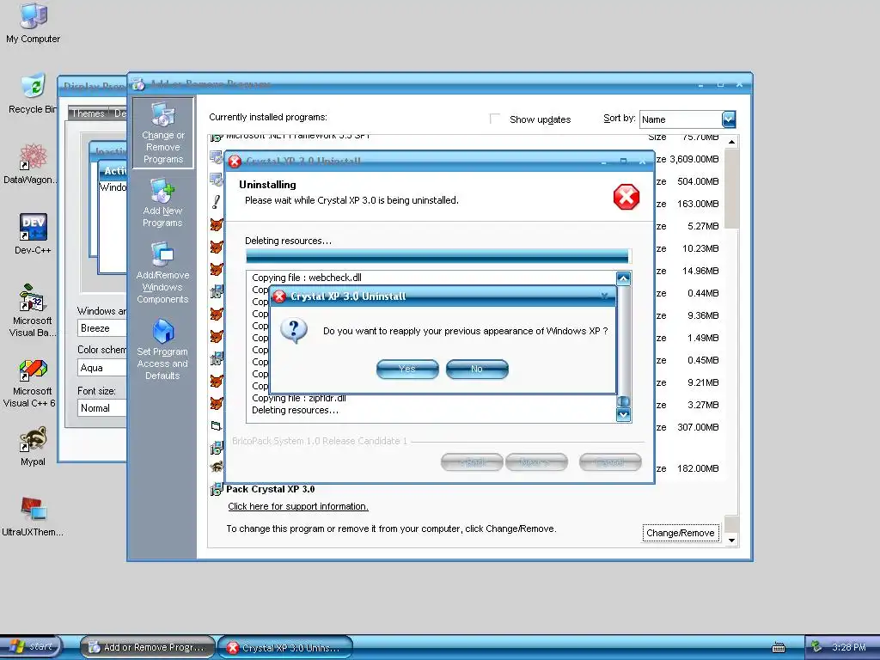The width and height of the screenshot is (880, 660).
Task: Select the program row sized 3,609.00MB
Action: coord(688,159)
